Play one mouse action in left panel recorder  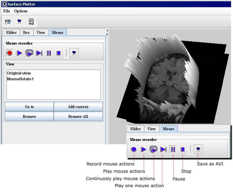(x=39, y=53)
